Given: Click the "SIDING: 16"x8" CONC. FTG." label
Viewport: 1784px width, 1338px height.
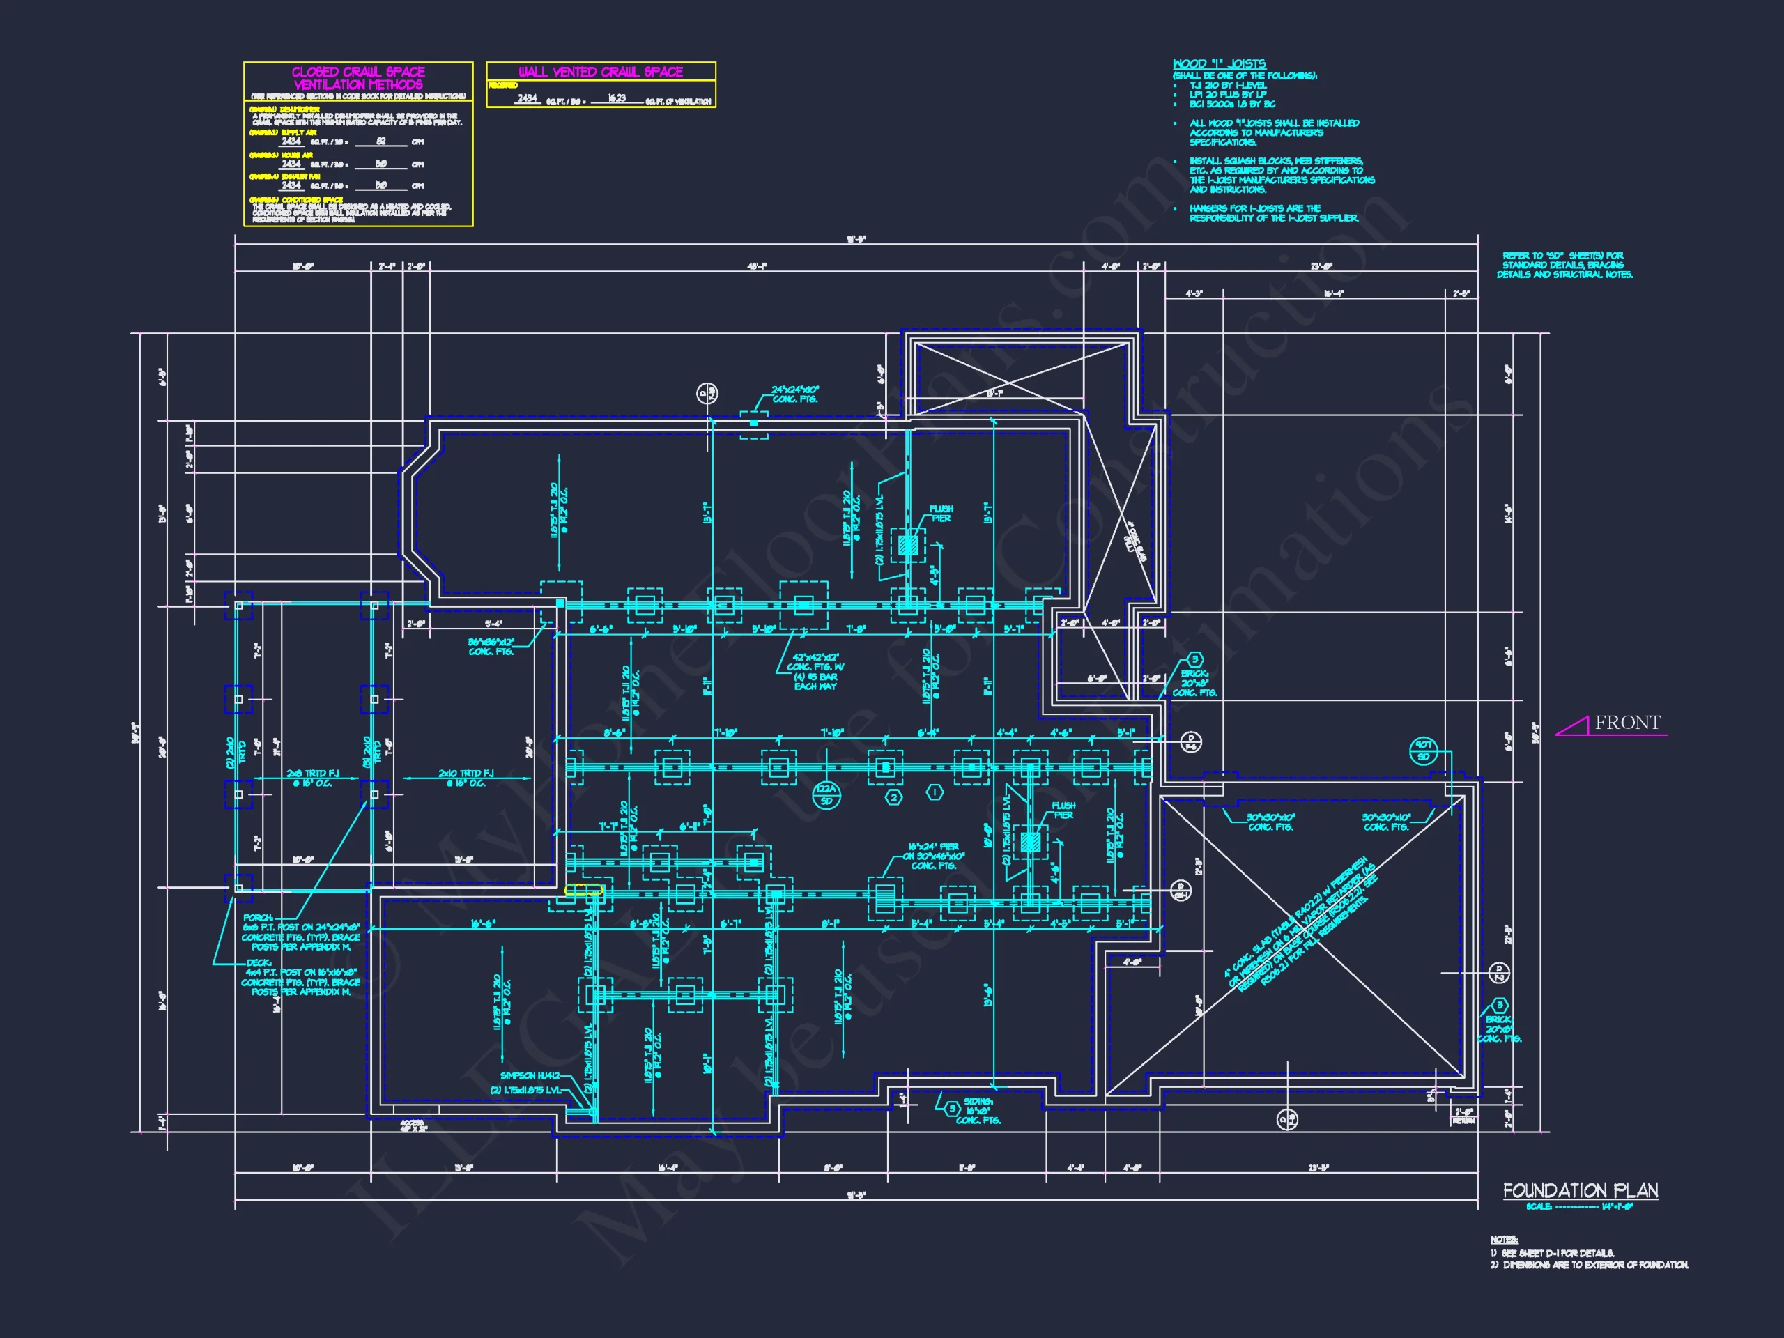Looking at the screenshot, I should click(978, 1111).
